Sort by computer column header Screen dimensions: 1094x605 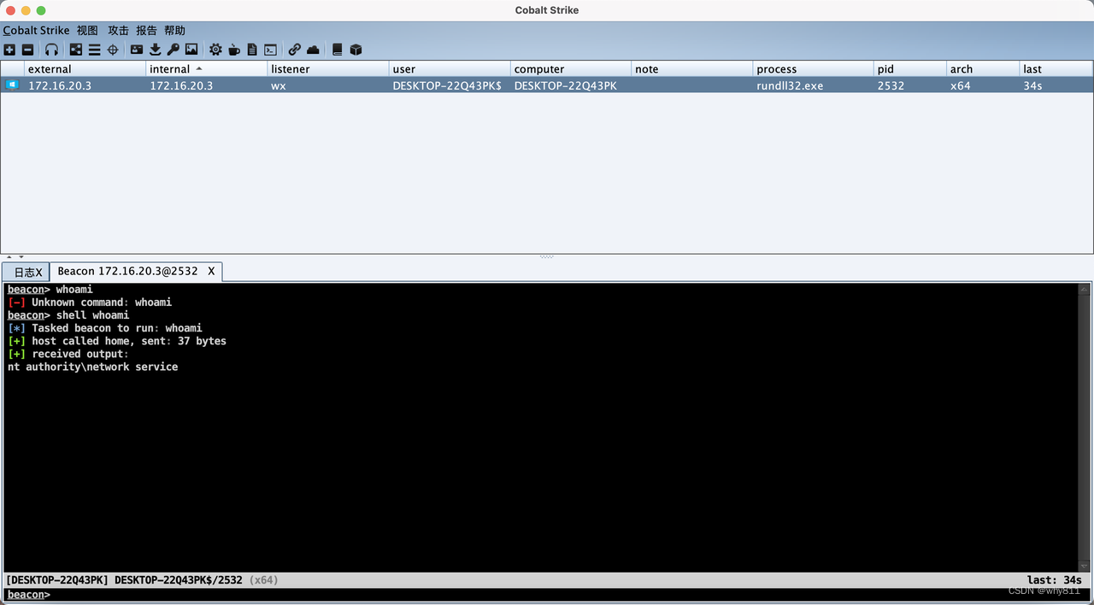[571, 68]
